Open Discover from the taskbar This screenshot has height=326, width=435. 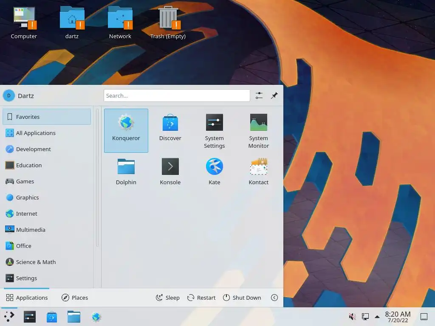point(52,317)
